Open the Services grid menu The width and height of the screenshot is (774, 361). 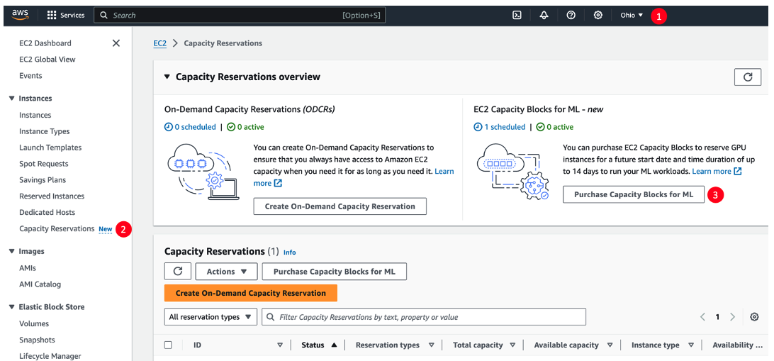pyautogui.click(x=66, y=16)
